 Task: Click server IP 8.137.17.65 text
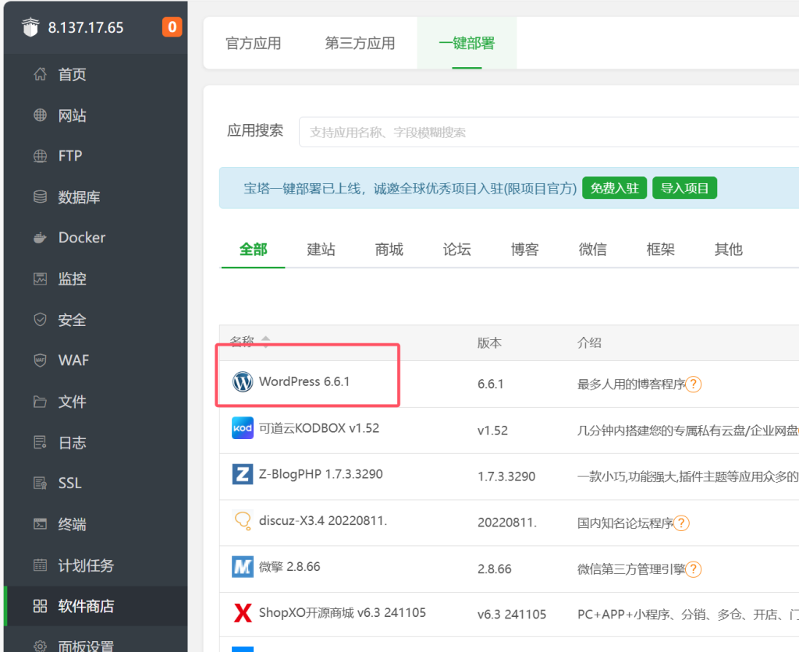pos(86,27)
